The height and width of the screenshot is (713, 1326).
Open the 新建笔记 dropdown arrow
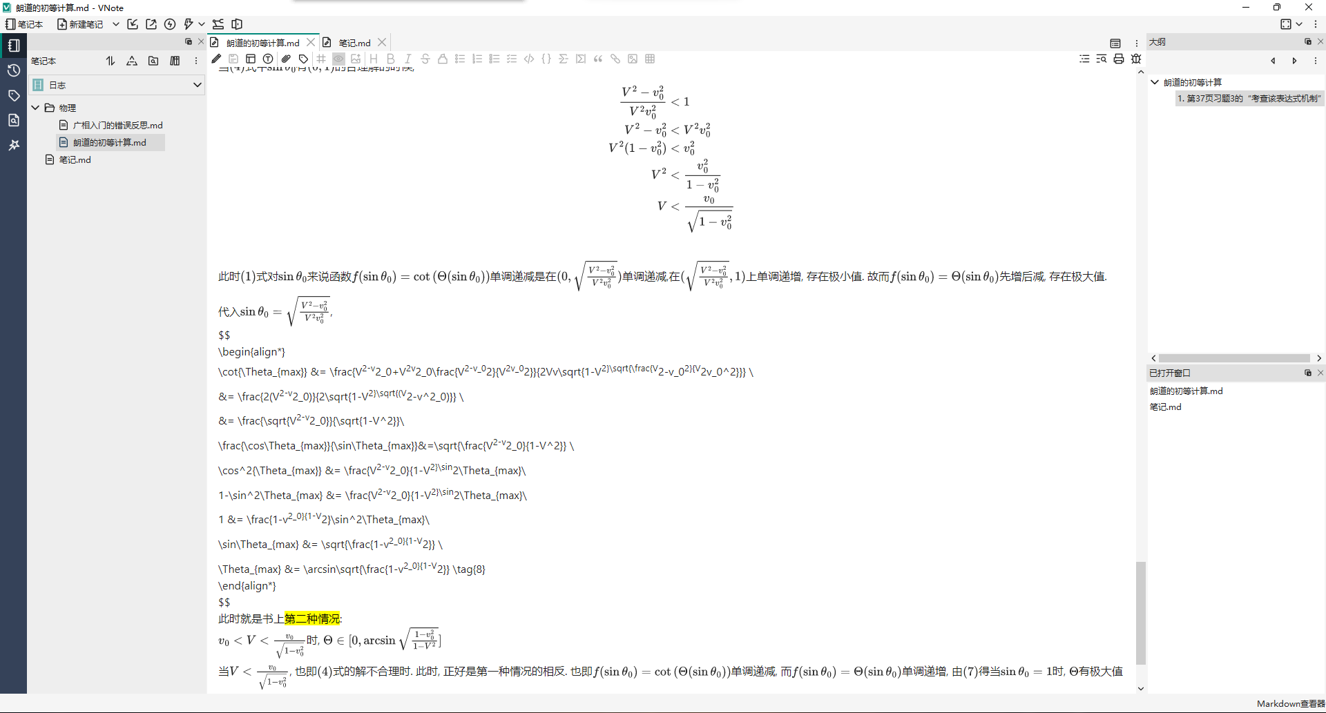click(x=116, y=24)
